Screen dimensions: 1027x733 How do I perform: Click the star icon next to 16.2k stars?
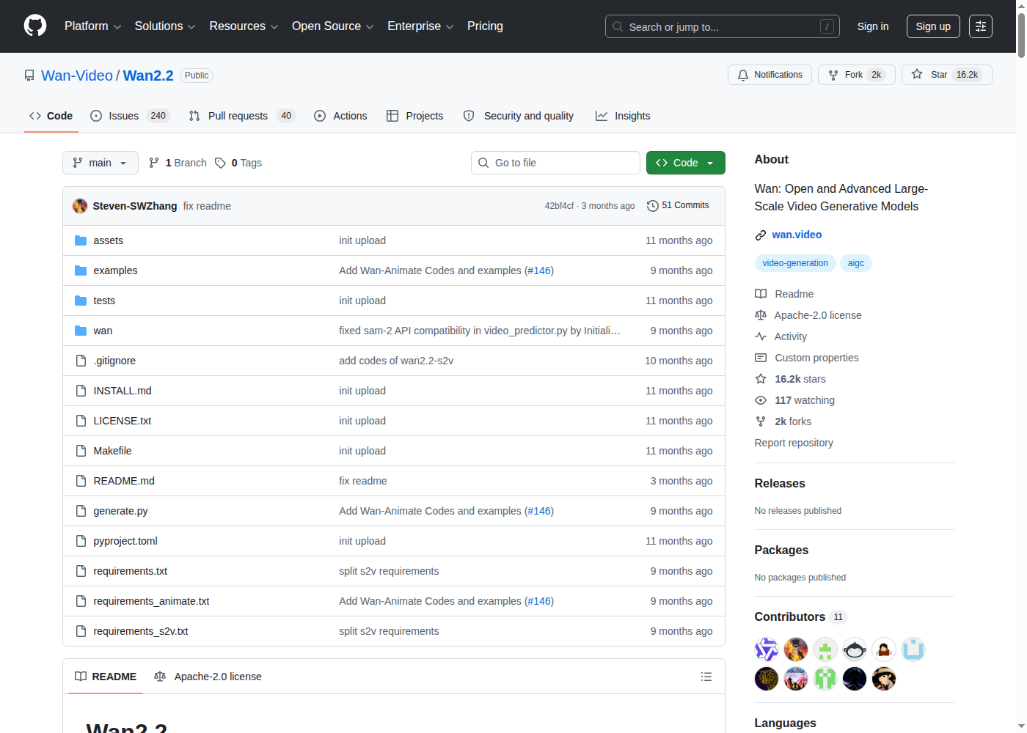coord(761,379)
